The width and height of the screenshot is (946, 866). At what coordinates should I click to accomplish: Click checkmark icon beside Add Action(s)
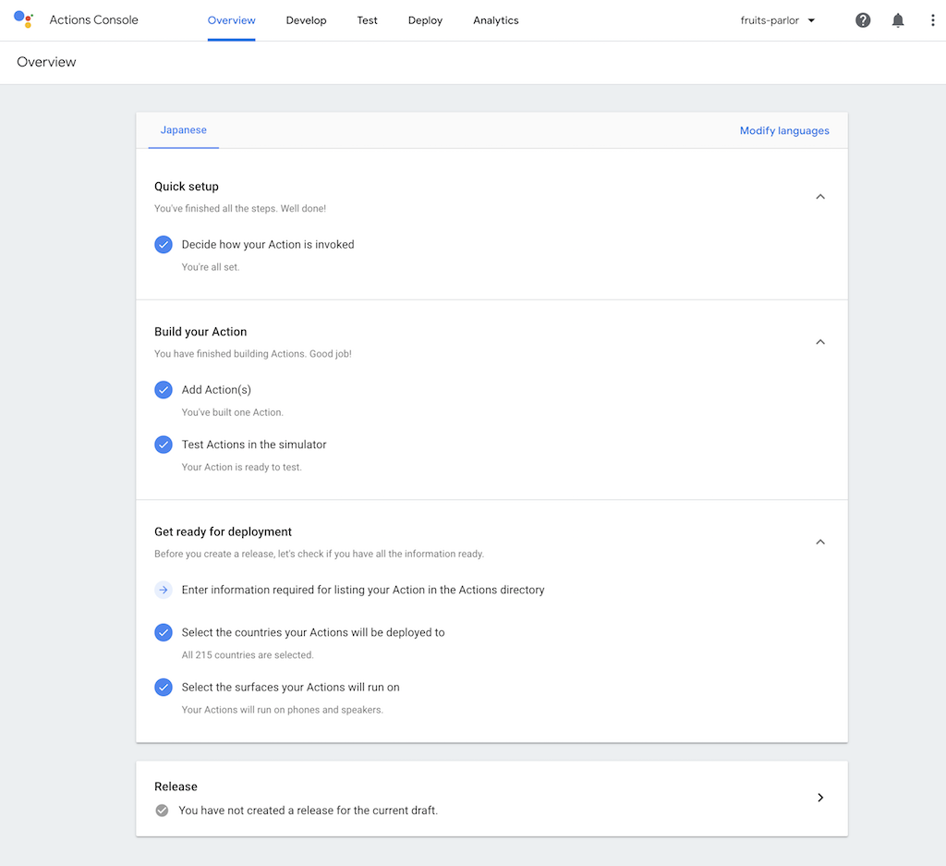(164, 390)
